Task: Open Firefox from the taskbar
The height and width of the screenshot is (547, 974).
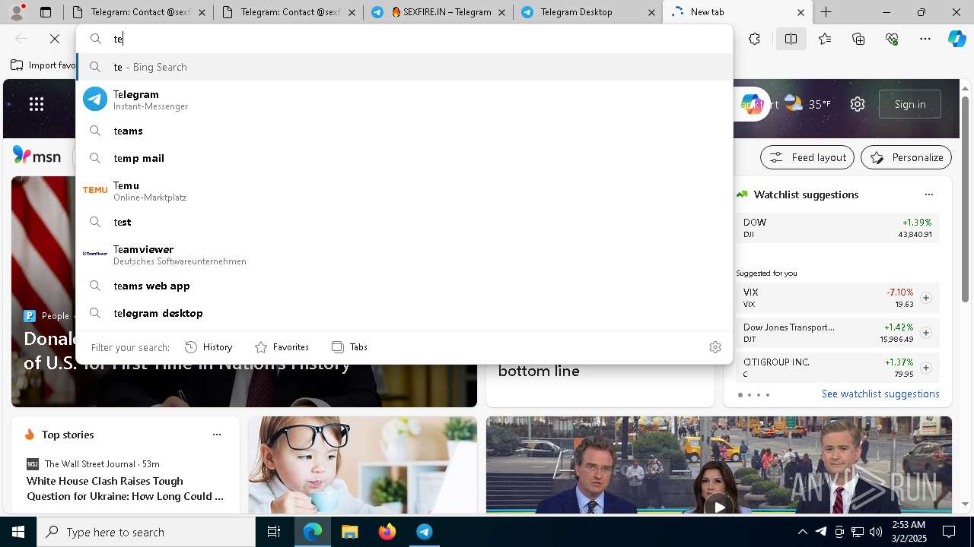Action: coord(387,532)
